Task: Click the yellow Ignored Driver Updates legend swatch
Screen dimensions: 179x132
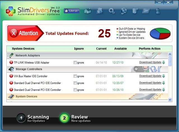Action: (117, 32)
